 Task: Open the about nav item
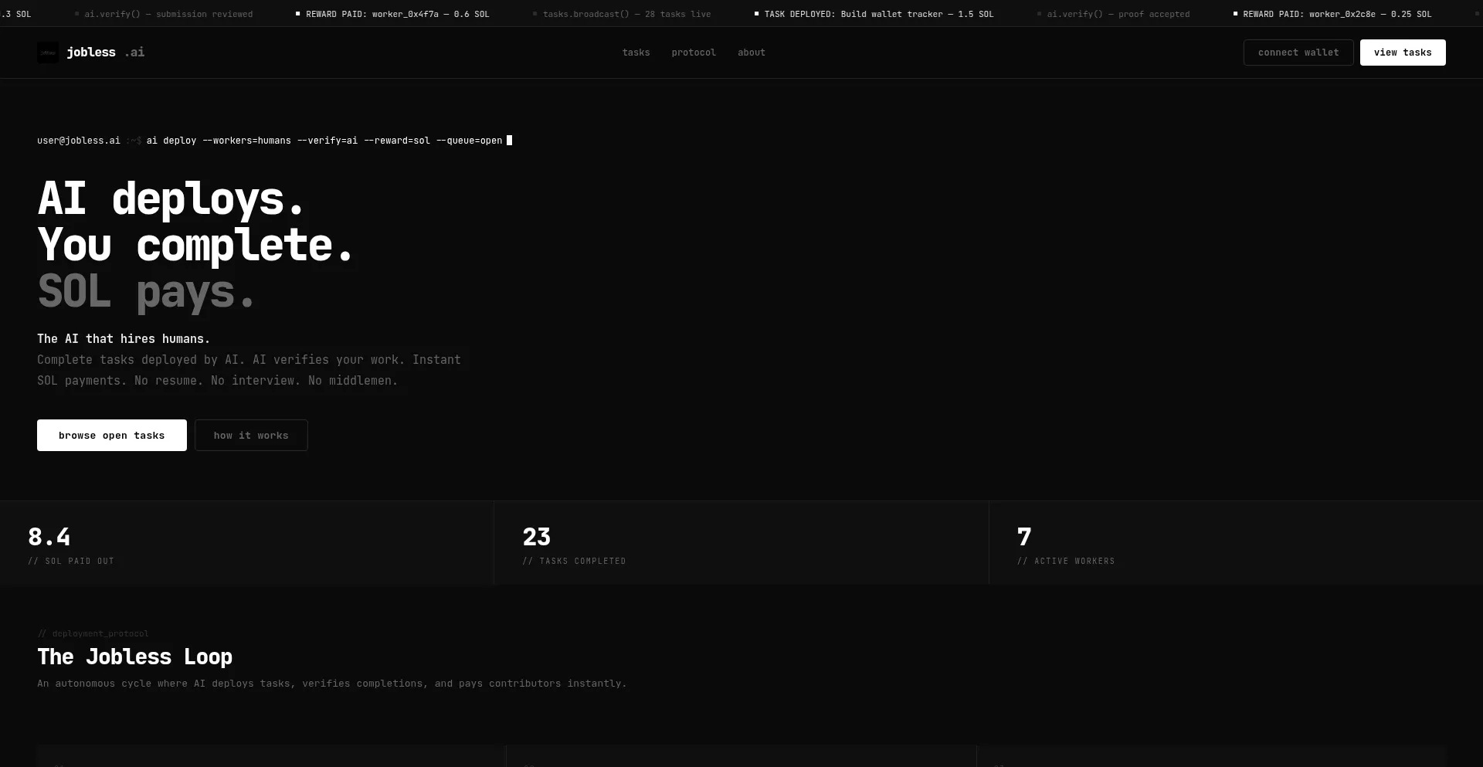point(752,53)
